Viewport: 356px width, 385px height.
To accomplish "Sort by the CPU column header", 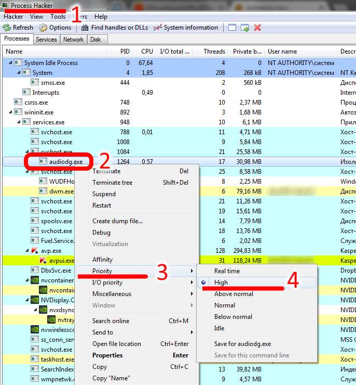I will pyautogui.click(x=144, y=52).
